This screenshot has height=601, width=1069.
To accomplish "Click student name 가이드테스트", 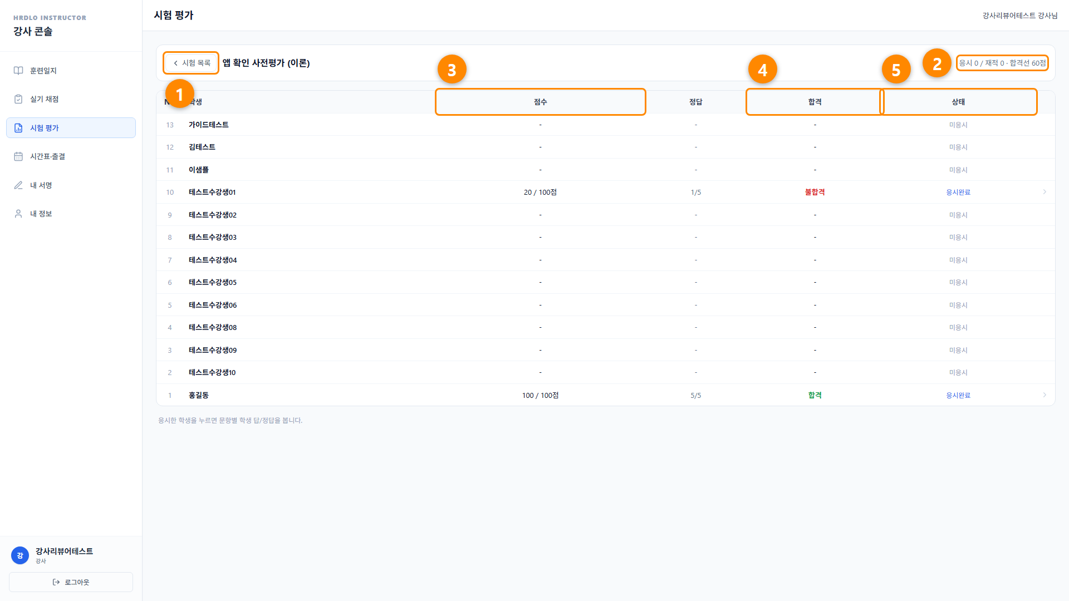I will 209,125.
